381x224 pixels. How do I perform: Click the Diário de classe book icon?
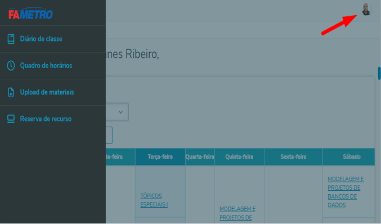(11, 39)
